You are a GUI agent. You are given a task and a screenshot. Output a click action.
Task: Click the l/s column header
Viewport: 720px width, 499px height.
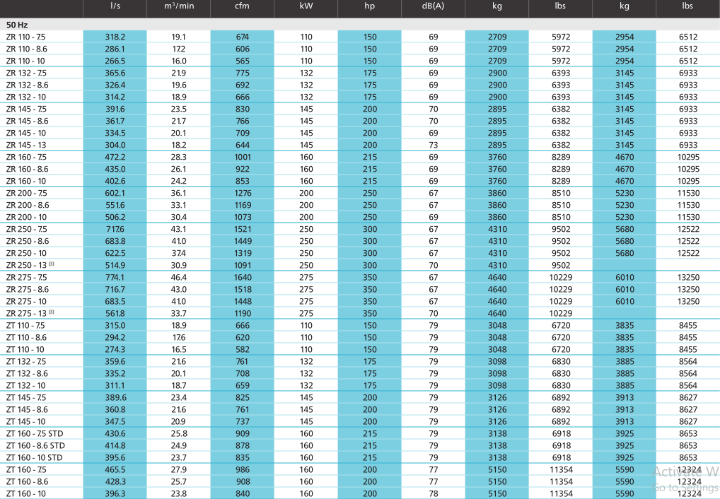tap(115, 6)
